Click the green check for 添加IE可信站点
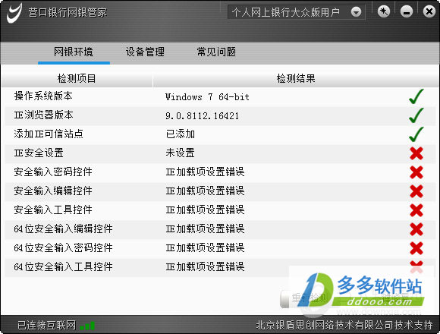The image size is (440, 334). point(416,134)
